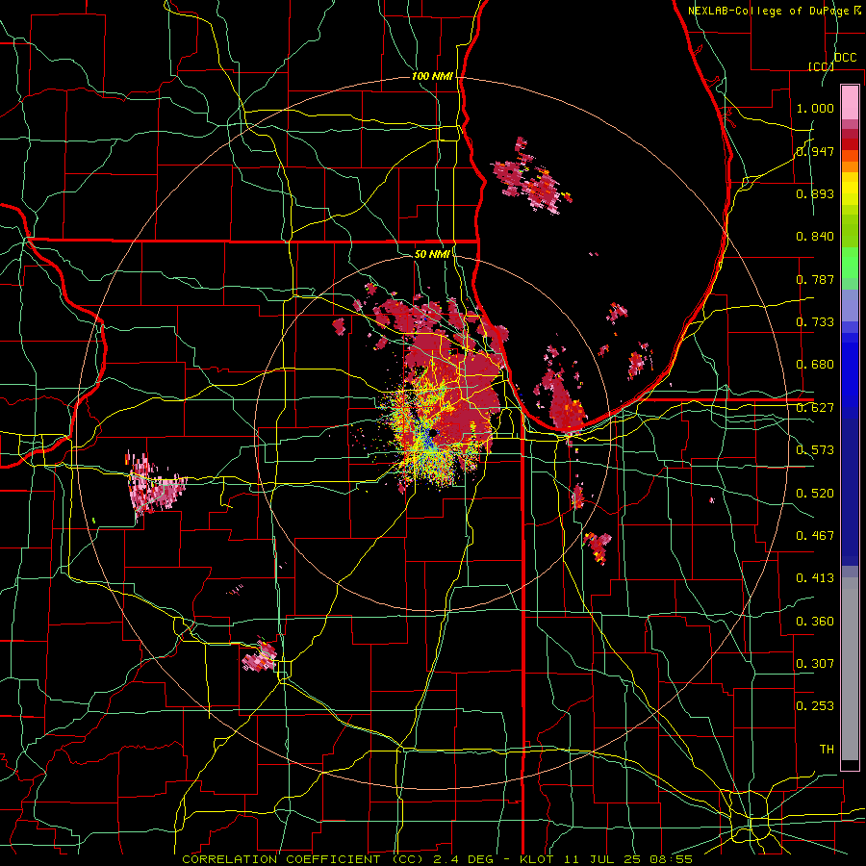This screenshot has width=866, height=866.
Task: Click the 0.947 scale value
Action: coord(815,151)
